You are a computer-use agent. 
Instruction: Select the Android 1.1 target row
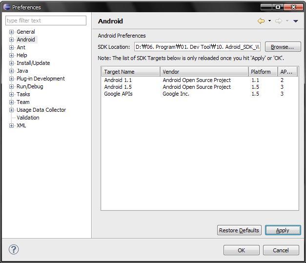[200, 80]
